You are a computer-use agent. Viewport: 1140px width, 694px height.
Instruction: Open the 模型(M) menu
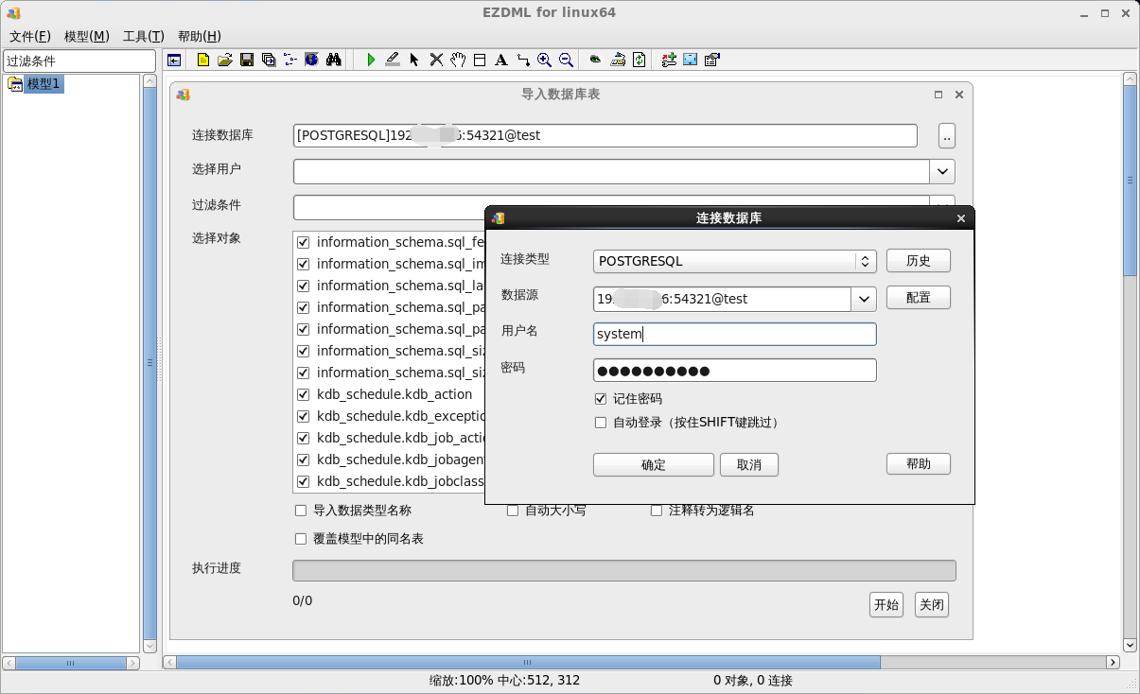87,36
